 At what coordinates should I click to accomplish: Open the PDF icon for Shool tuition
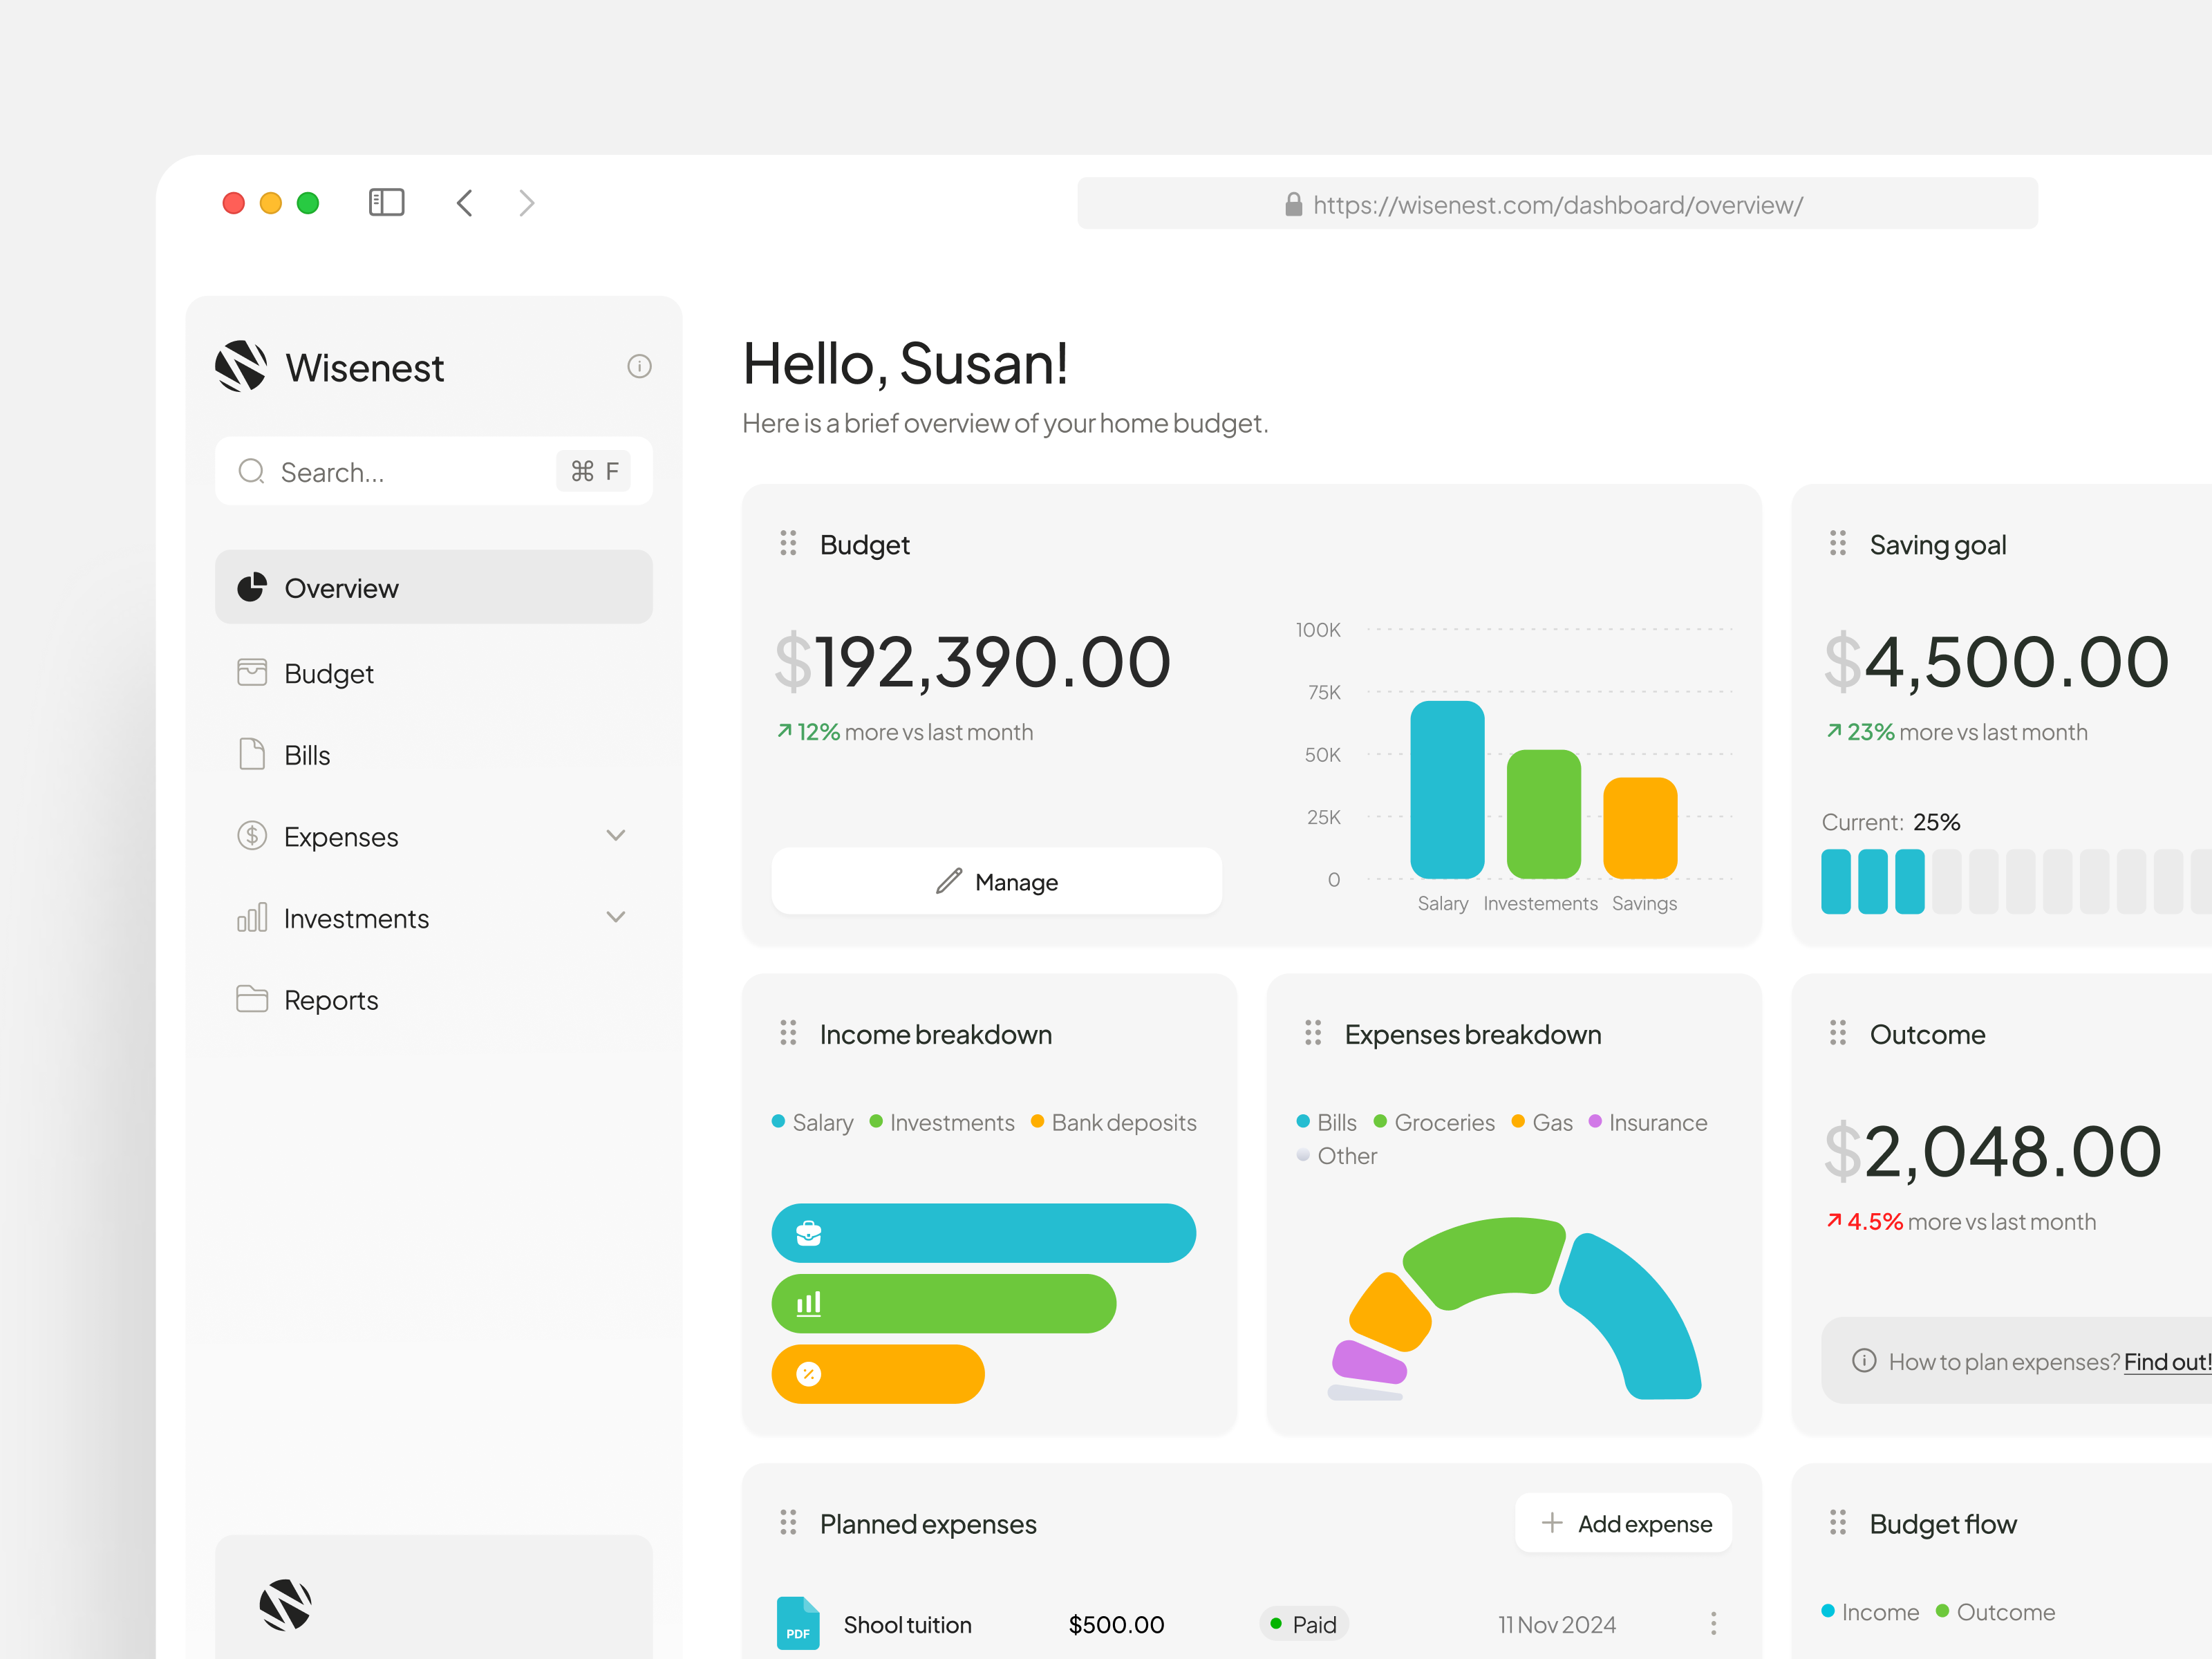click(x=797, y=1624)
